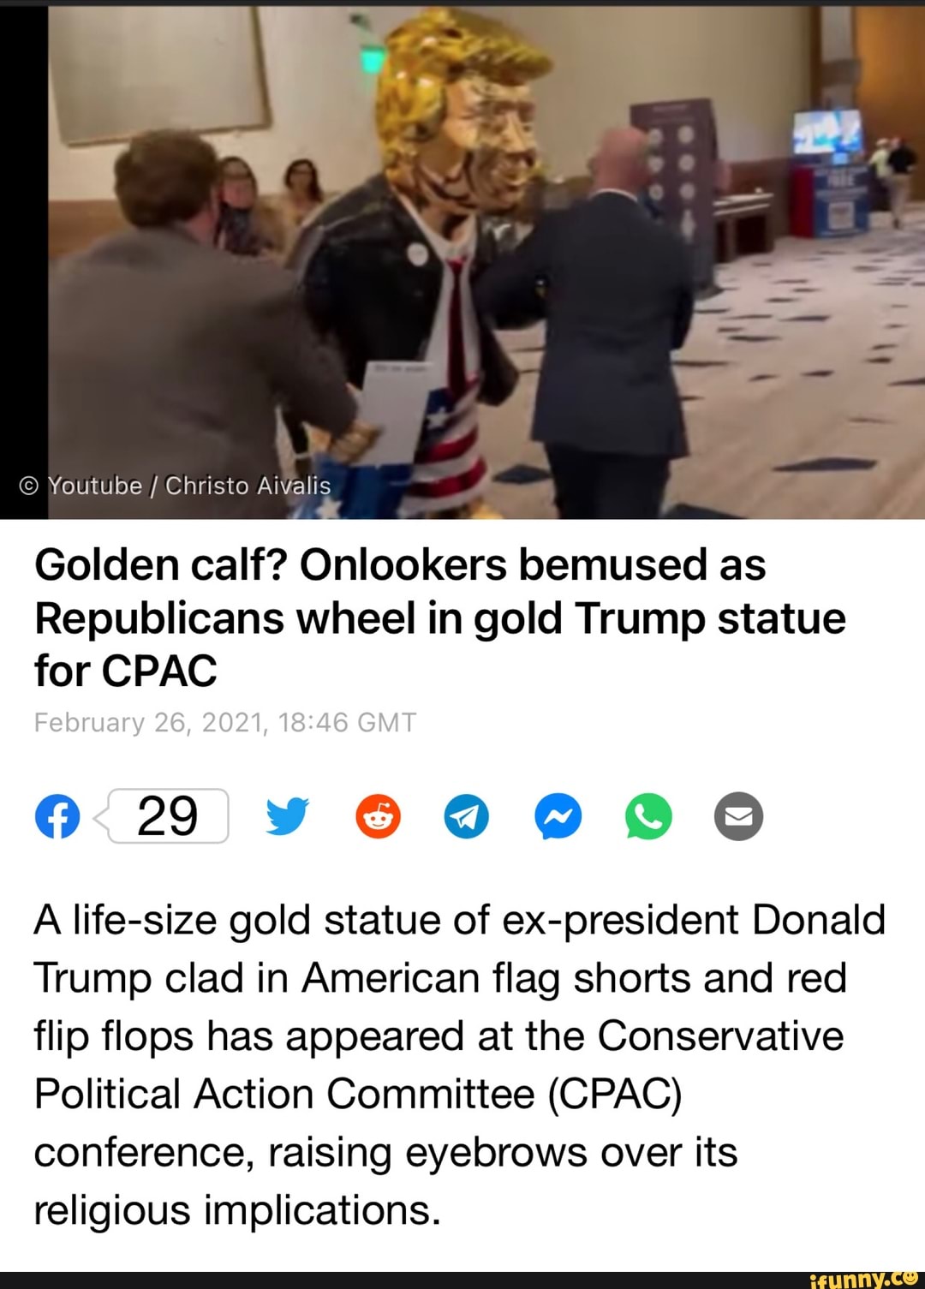Screen dimensions: 925x1289
Task: Share the article to Reddit
Action: tap(378, 815)
